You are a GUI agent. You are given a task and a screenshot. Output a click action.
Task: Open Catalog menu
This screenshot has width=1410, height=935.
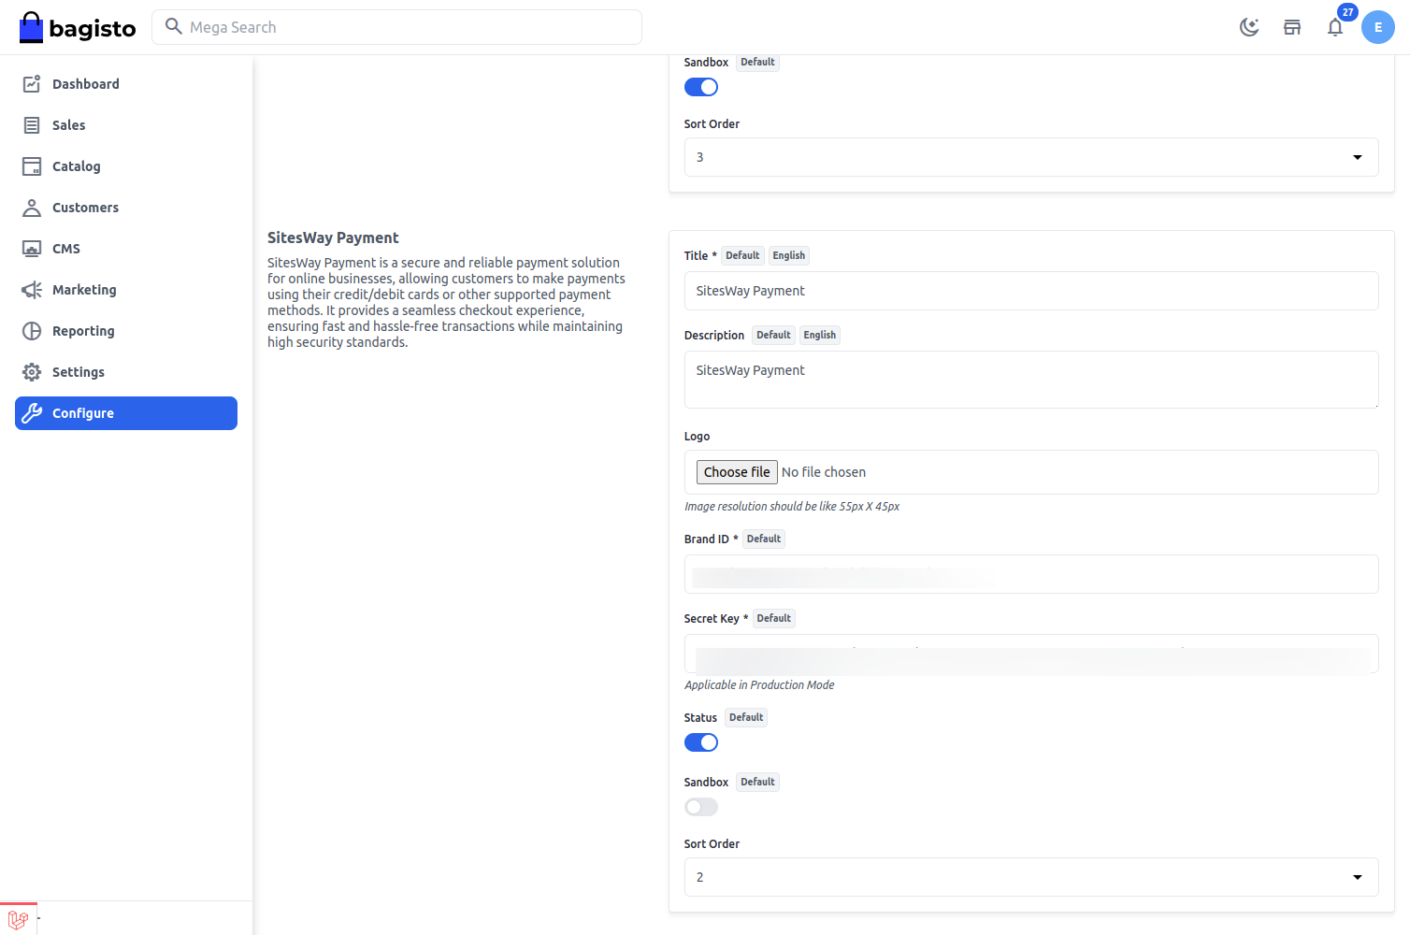click(126, 166)
